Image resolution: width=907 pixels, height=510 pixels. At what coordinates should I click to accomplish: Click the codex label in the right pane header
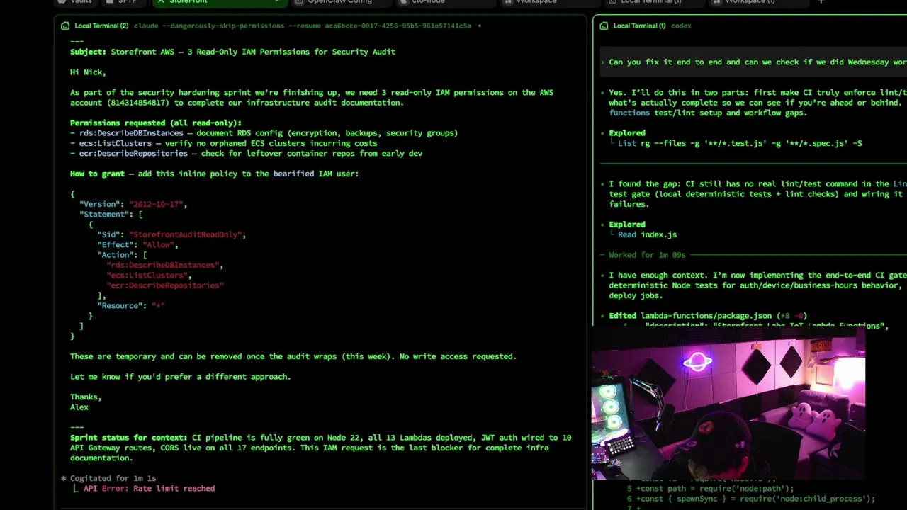[x=681, y=25]
